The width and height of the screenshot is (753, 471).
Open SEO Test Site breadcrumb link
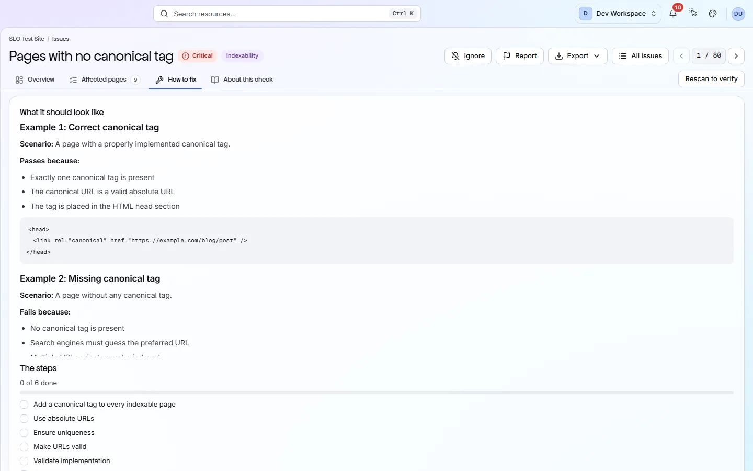pyautogui.click(x=27, y=39)
